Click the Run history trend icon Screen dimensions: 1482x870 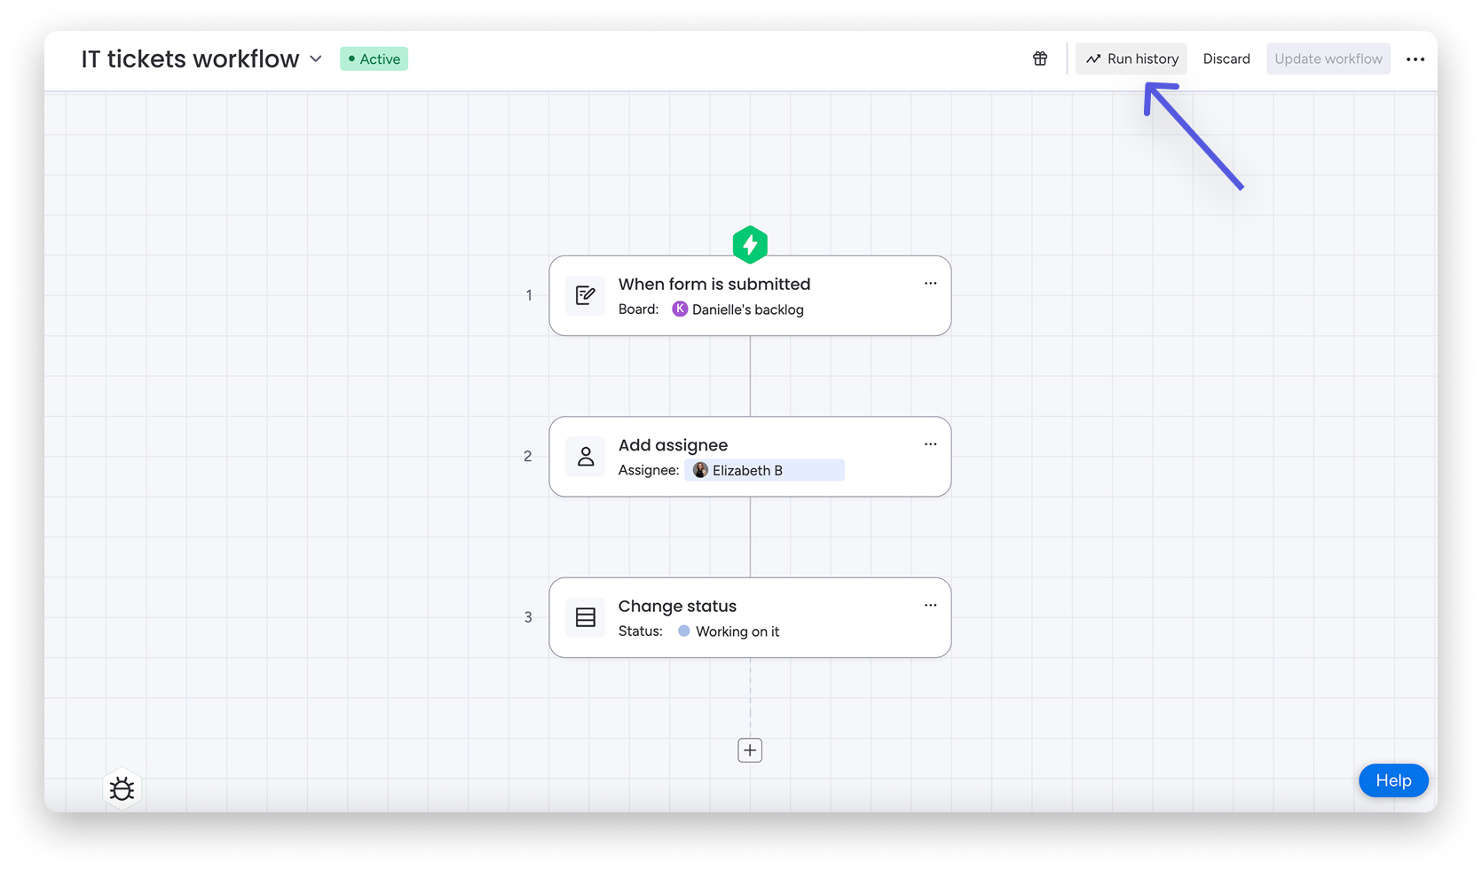coord(1093,59)
